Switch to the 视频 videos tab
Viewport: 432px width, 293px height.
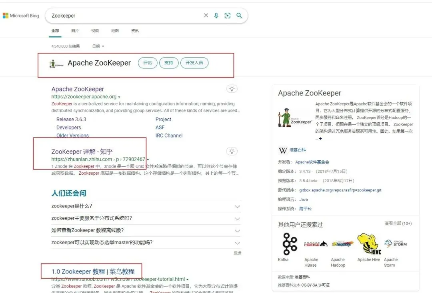pos(95,30)
